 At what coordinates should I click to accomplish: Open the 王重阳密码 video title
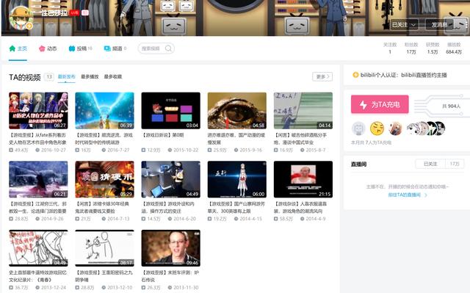[x=104, y=276]
